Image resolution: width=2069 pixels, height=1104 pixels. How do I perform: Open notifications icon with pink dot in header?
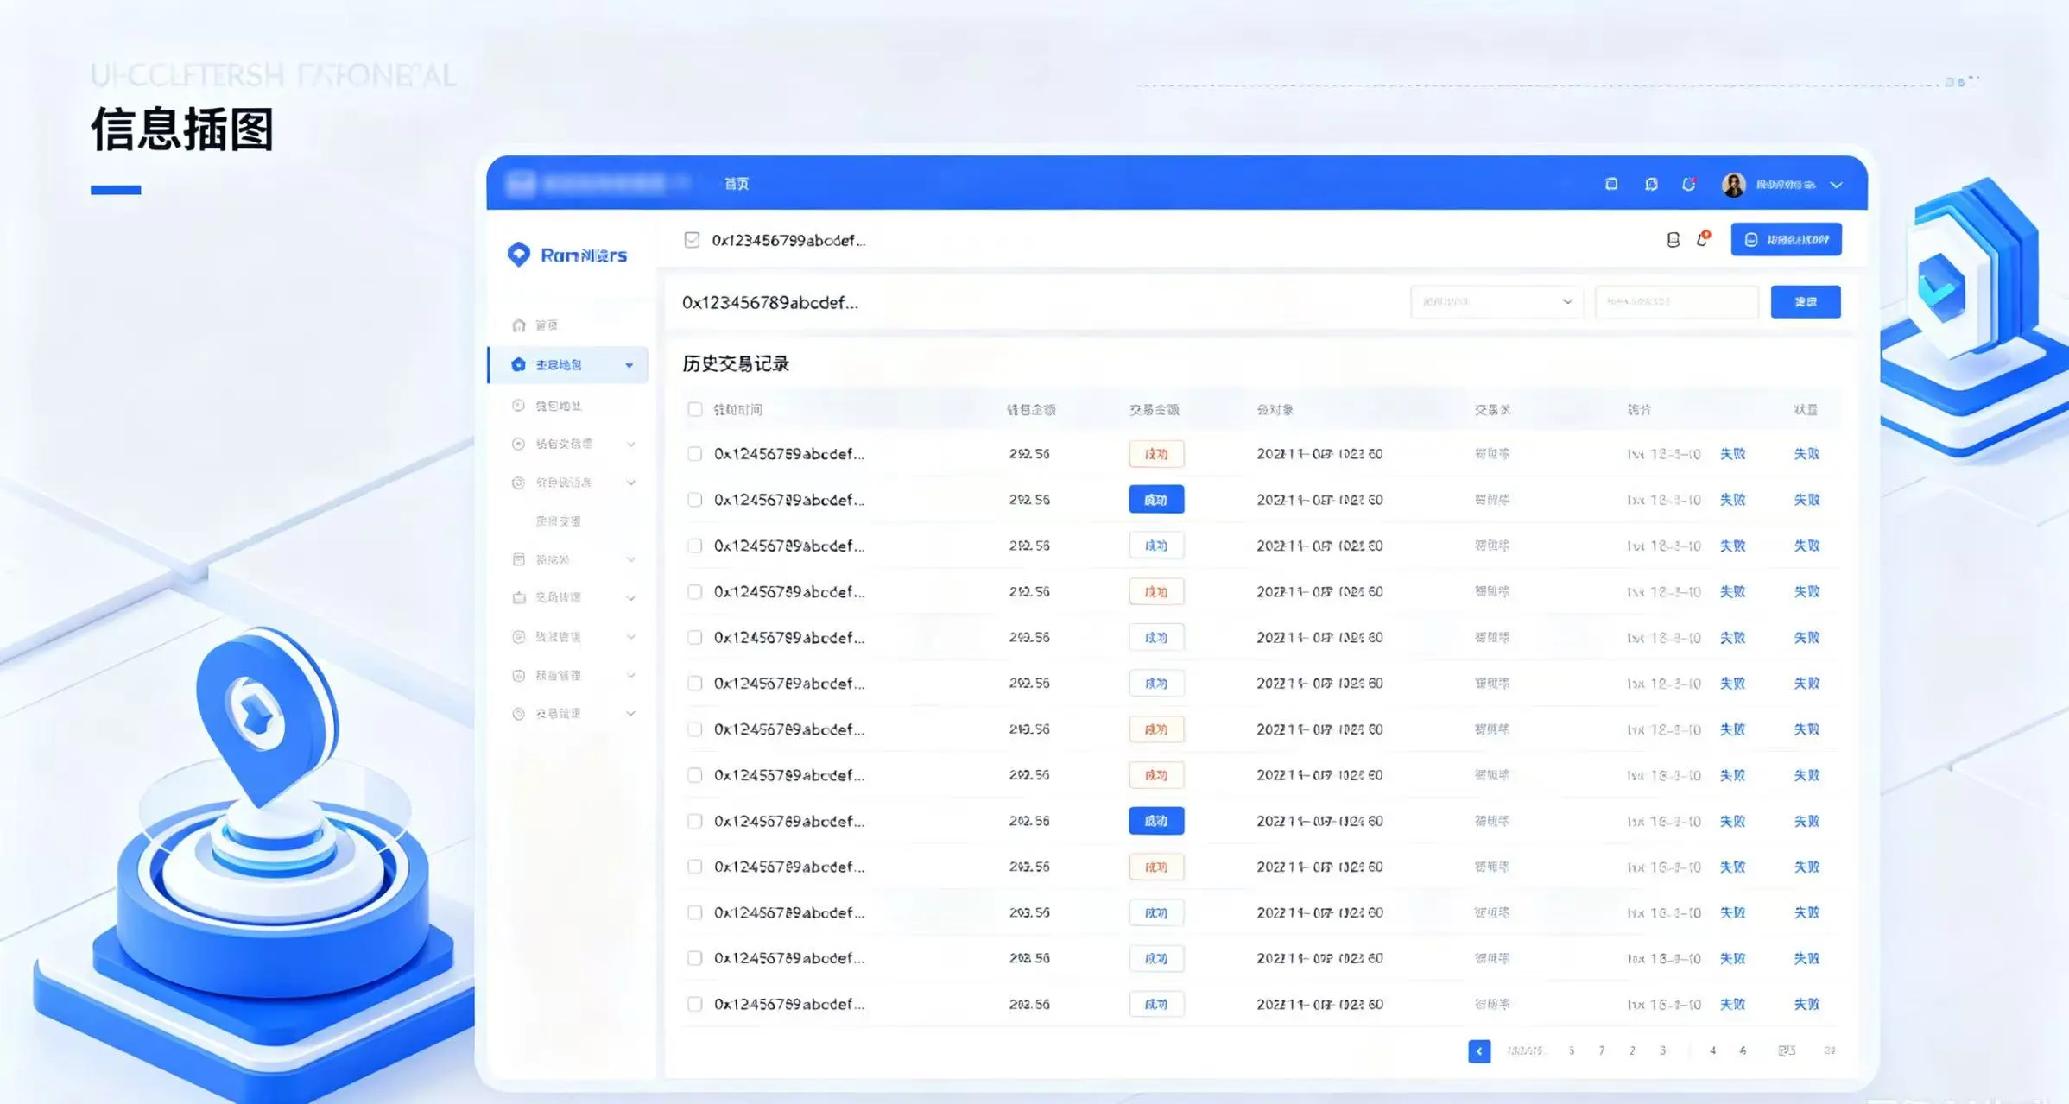pos(1689,184)
